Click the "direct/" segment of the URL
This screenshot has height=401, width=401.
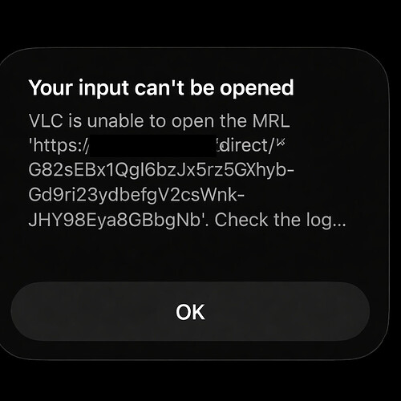click(x=246, y=146)
